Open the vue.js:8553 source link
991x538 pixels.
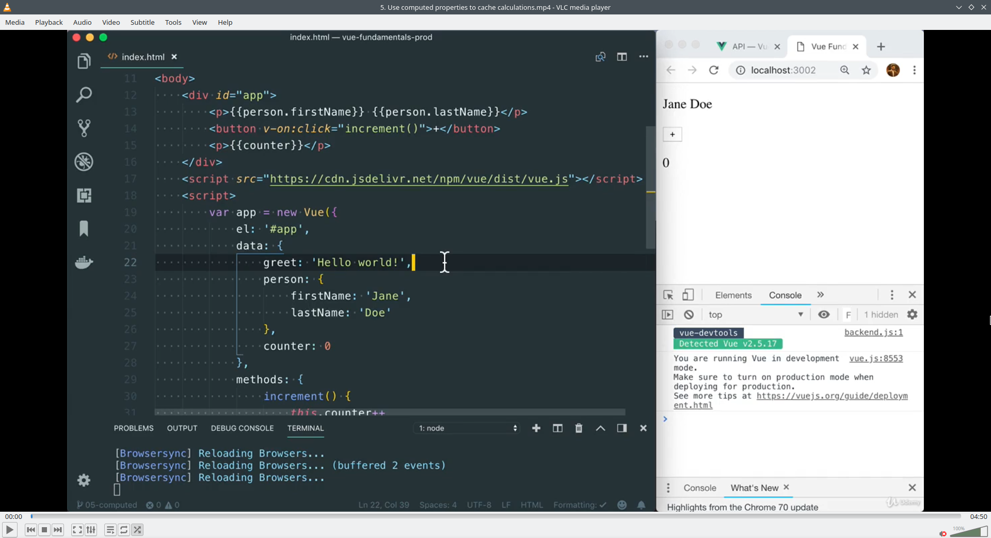876,358
